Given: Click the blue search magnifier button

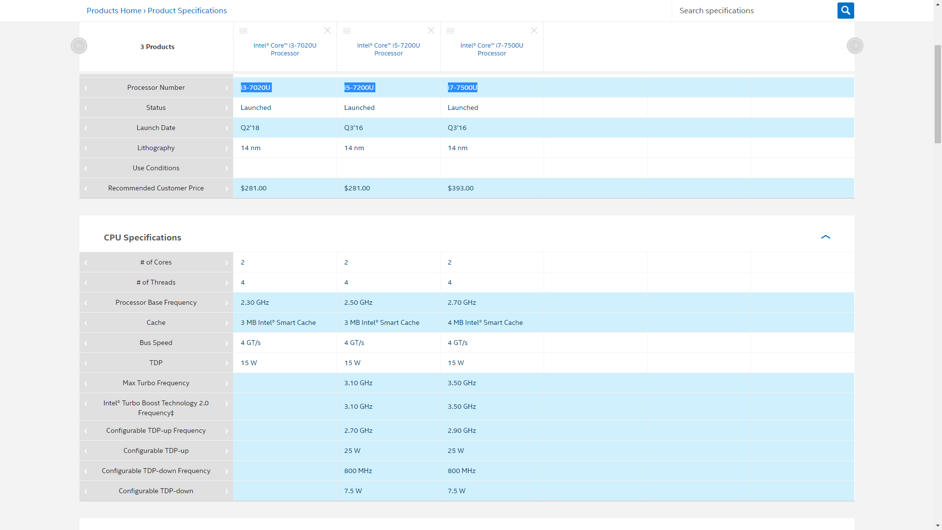Looking at the screenshot, I should (845, 10).
